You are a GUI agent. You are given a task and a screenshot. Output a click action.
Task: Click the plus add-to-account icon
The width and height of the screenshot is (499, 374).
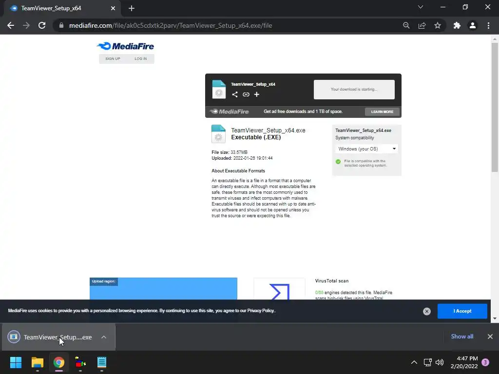(x=256, y=94)
